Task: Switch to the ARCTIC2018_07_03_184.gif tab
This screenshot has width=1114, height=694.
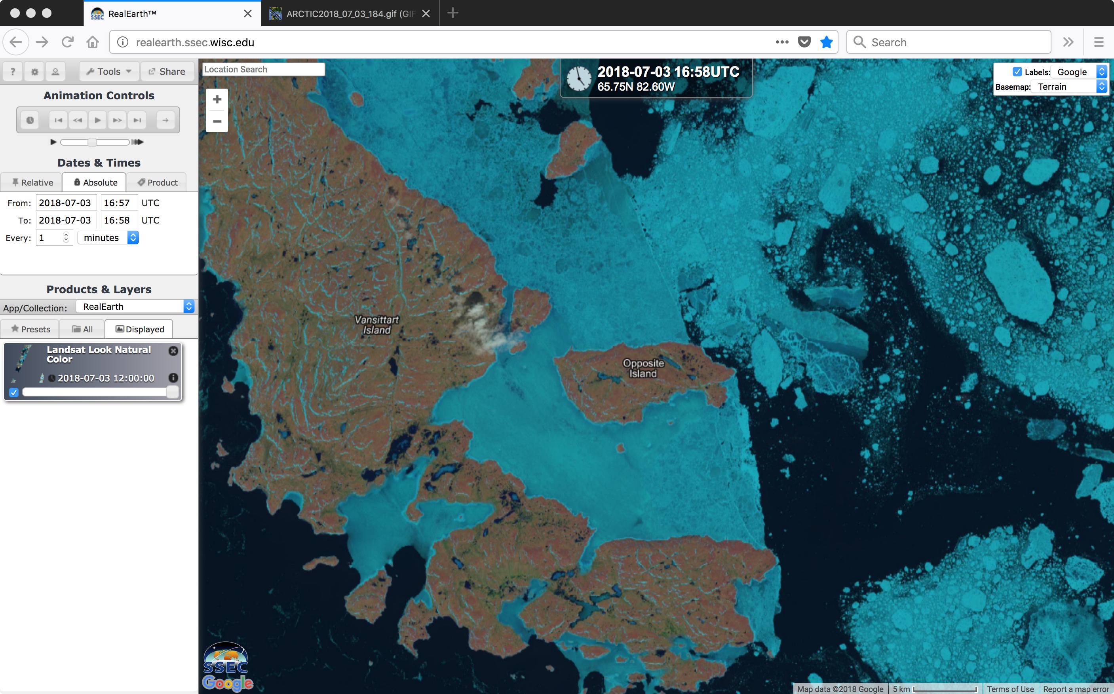Action: 350,13
